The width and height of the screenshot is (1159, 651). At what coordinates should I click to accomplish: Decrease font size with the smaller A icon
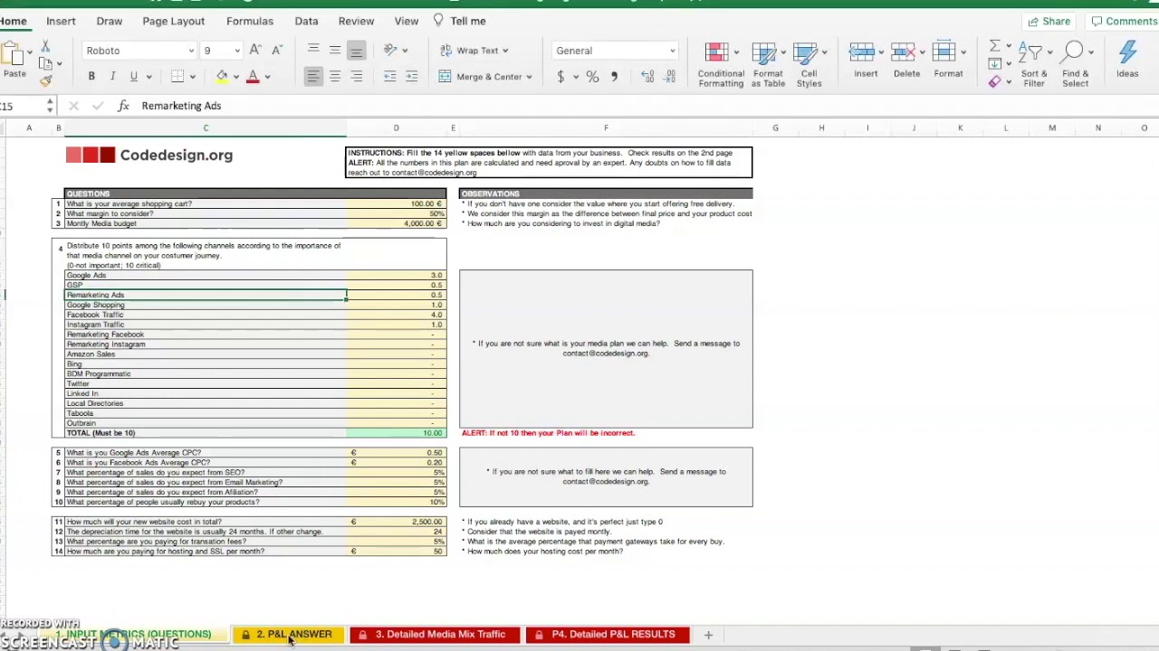276,51
